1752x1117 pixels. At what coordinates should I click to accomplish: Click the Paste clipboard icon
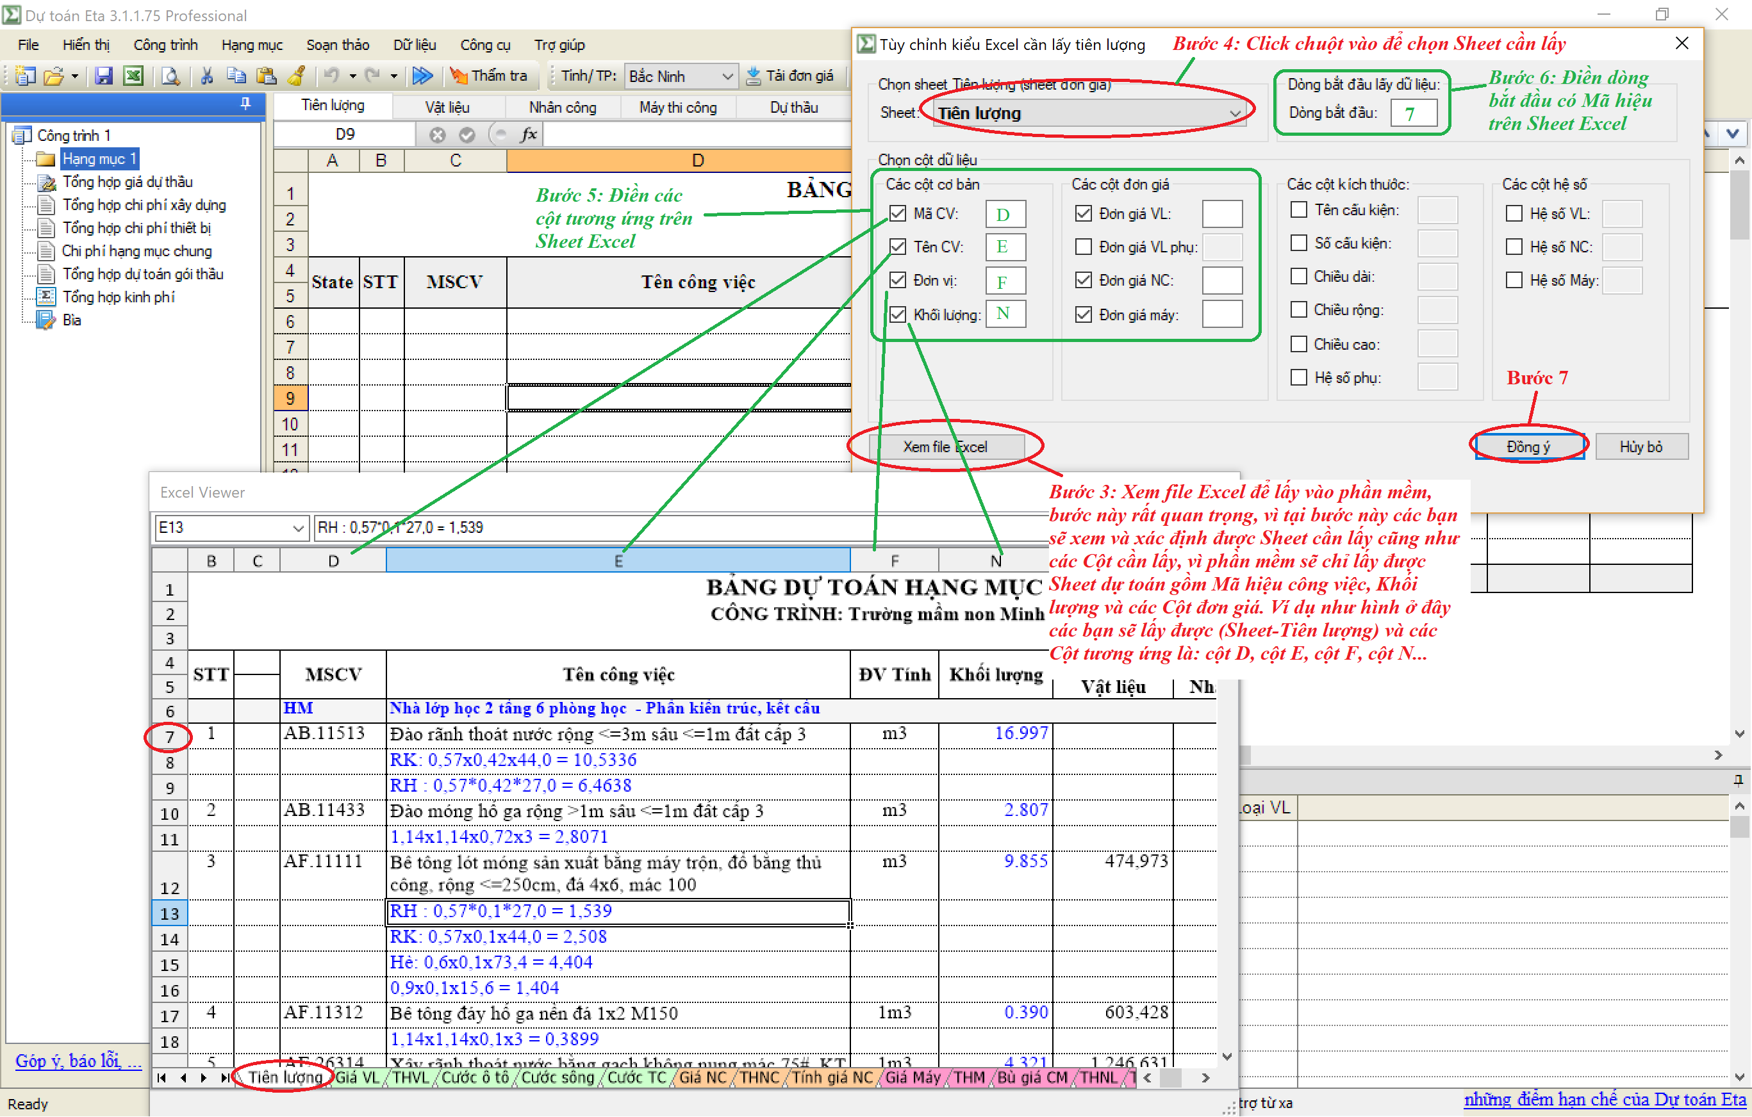tap(267, 76)
